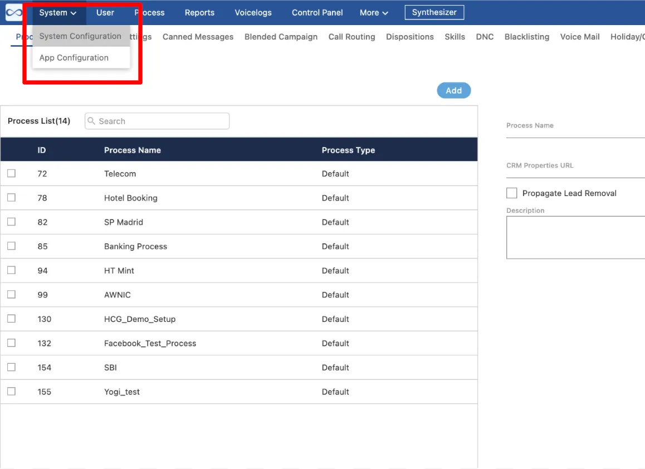This screenshot has height=469, width=645.
Task: Toggle checkbox for Banking Process
Action: [12, 246]
